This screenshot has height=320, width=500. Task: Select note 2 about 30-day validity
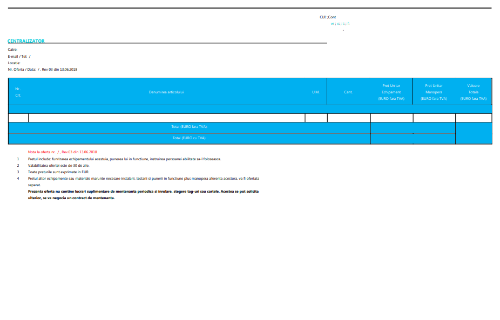point(58,165)
